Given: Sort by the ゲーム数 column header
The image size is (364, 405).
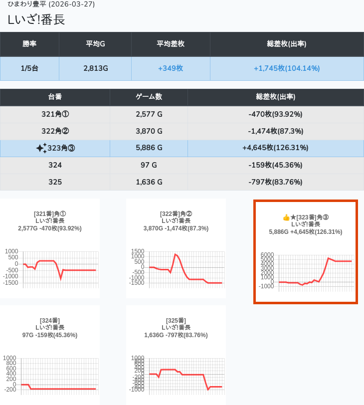Looking at the screenshot, I should (149, 97).
